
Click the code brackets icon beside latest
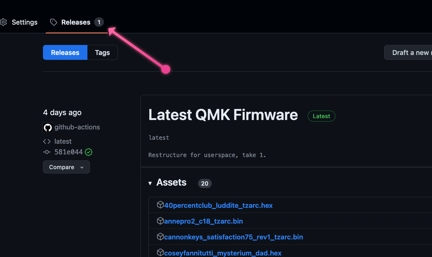coord(47,141)
